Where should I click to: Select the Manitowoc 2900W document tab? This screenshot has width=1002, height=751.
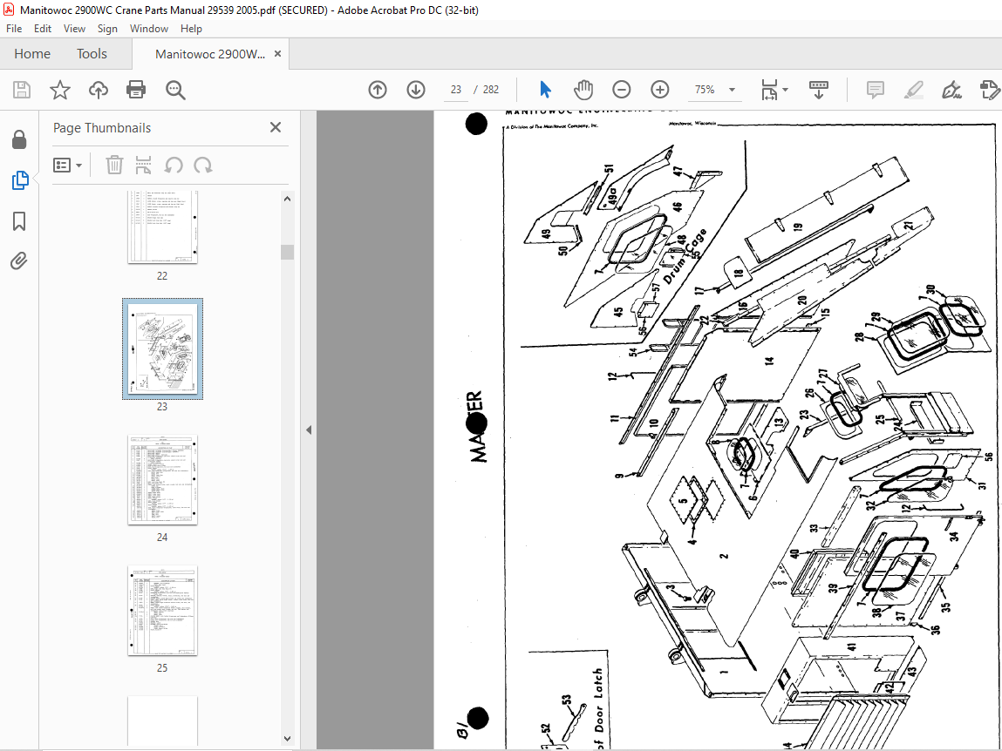210,54
